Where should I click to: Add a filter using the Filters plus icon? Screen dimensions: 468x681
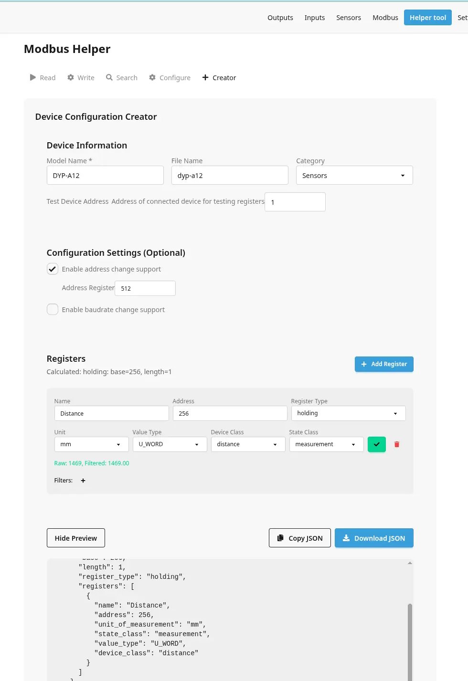click(83, 481)
